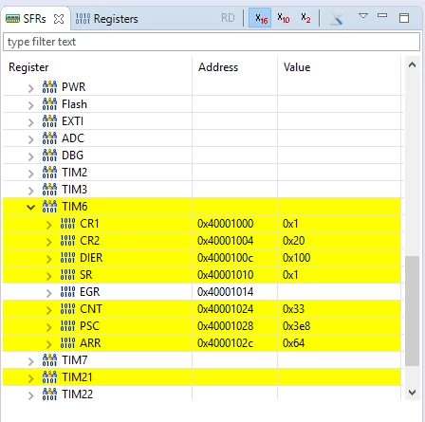Select the PSC value 0x3e8
This screenshot has width=425, height=422.
pos(296,326)
